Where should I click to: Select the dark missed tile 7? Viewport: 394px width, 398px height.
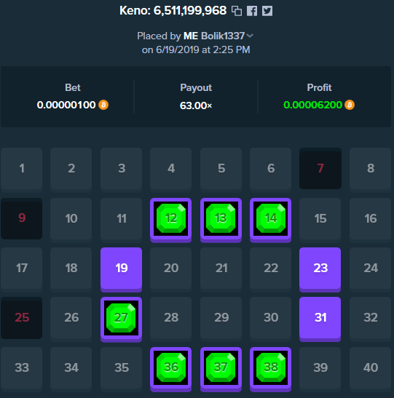click(320, 169)
